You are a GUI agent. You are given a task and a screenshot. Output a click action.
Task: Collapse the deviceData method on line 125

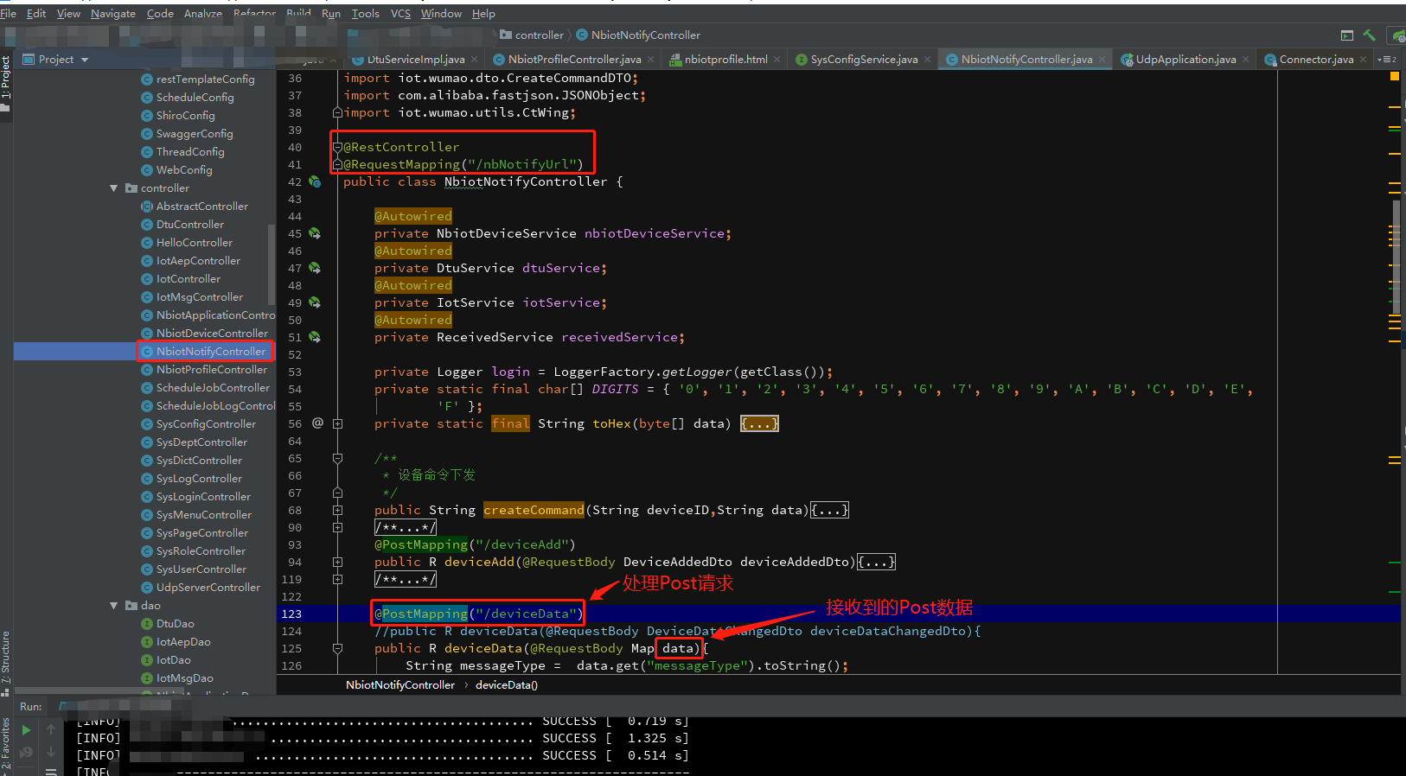click(x=337, y=648)
